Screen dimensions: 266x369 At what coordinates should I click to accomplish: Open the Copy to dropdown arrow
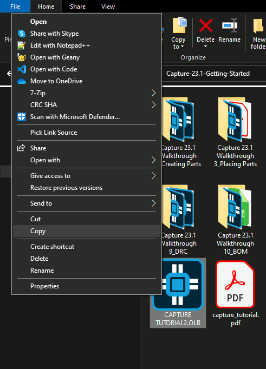(x=182, y=47)
